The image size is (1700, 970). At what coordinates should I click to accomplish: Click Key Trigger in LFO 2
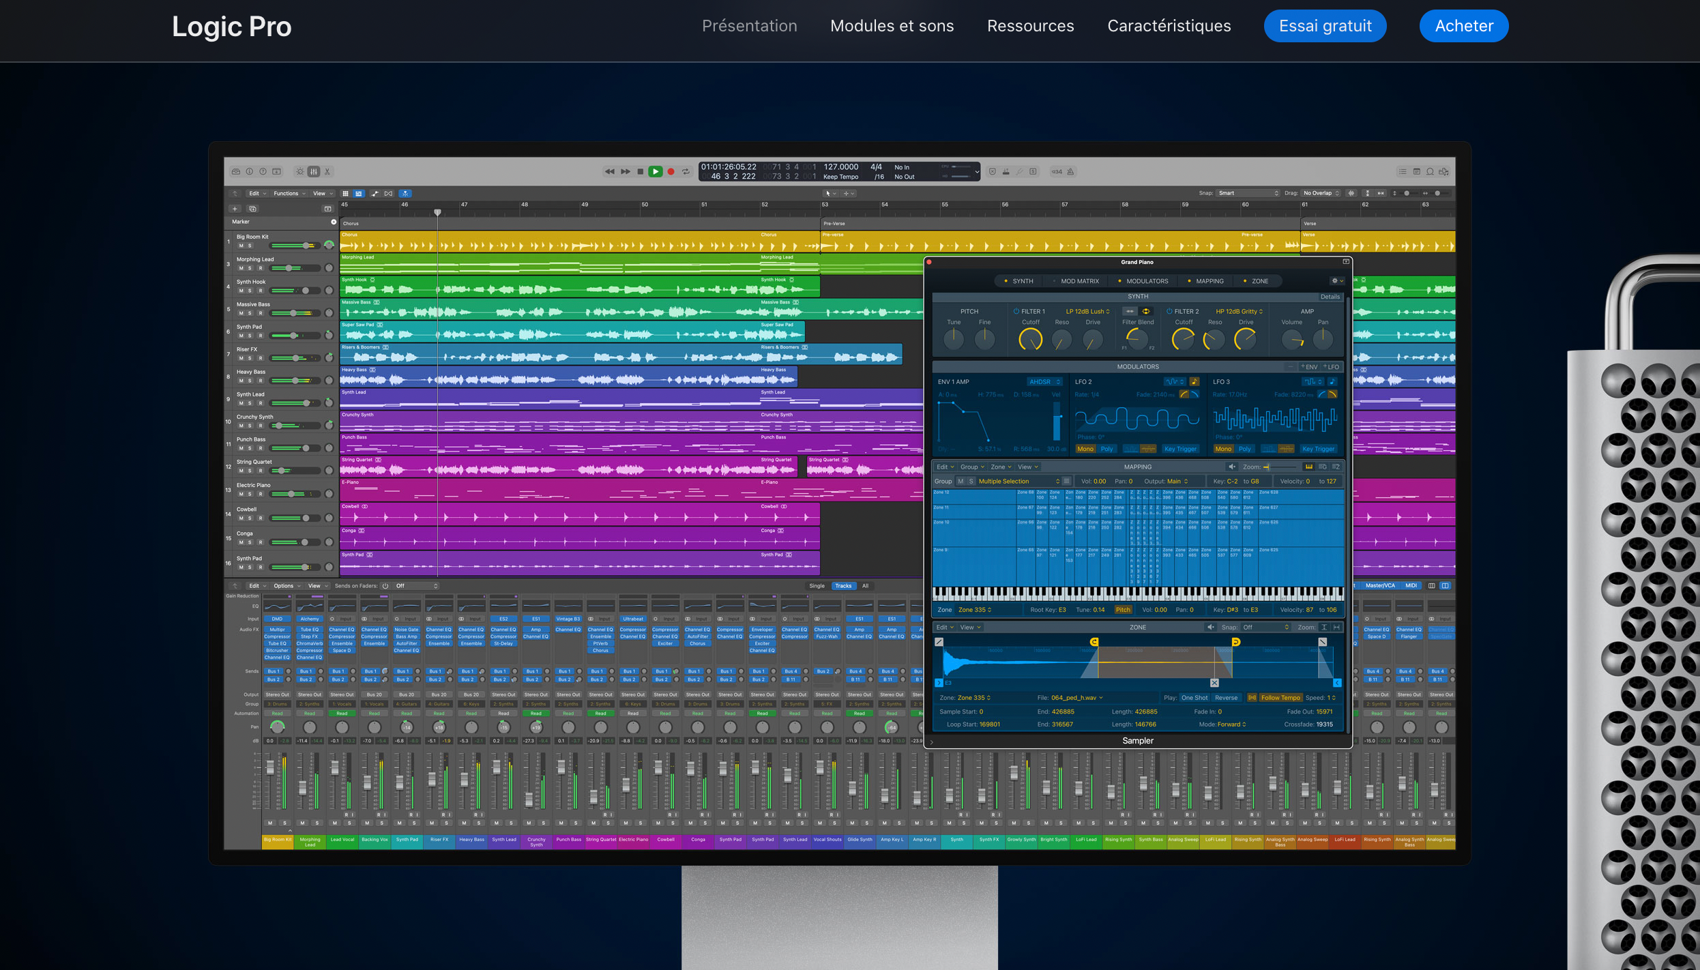tap(1180, 449)
